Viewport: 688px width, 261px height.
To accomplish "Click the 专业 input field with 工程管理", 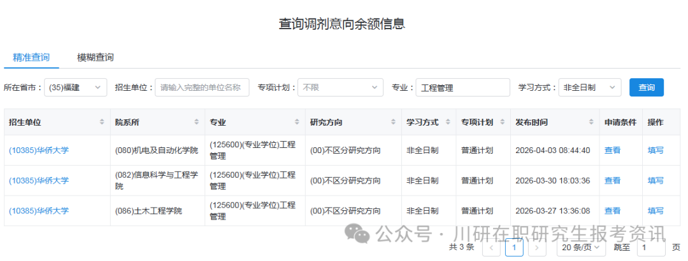I will (x=463, y=88).
